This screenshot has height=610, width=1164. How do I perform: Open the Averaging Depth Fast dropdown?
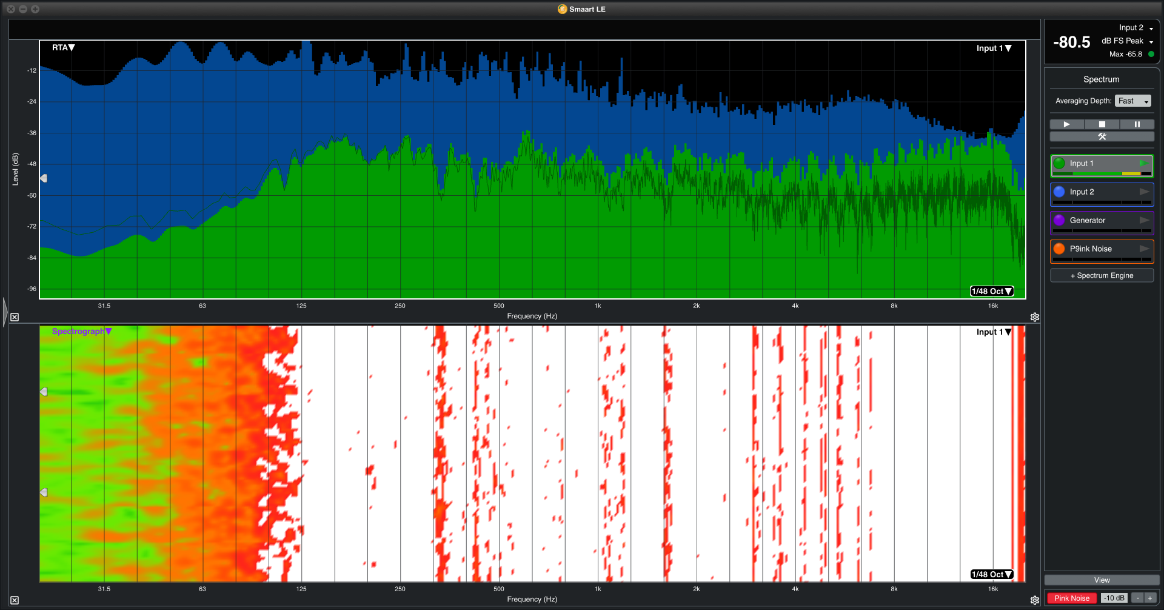click(1133, 101)
